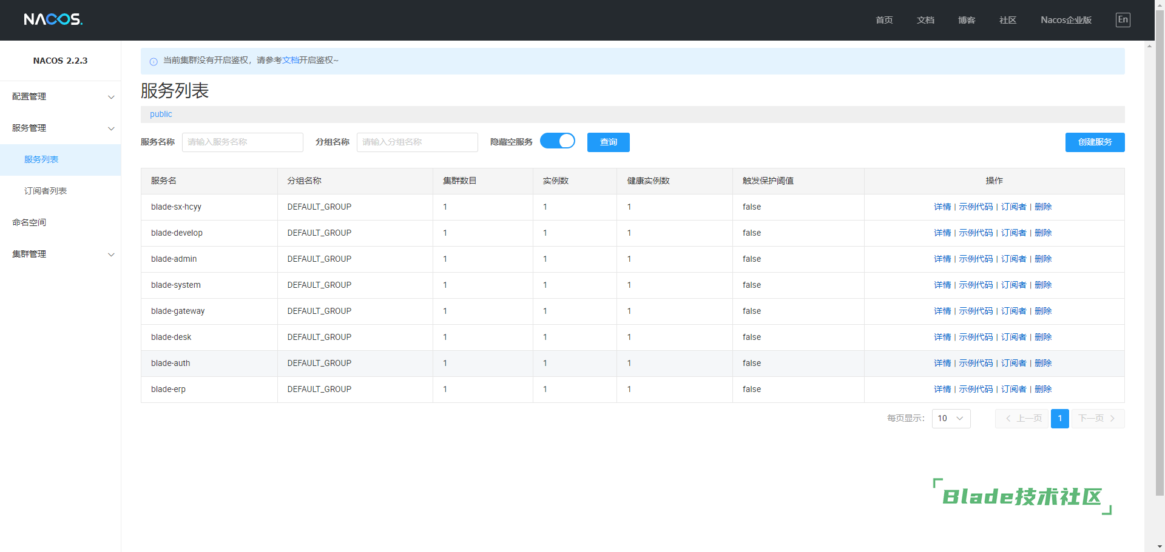Open Nacos企业版 in top navigation

tap(1066, 20)
